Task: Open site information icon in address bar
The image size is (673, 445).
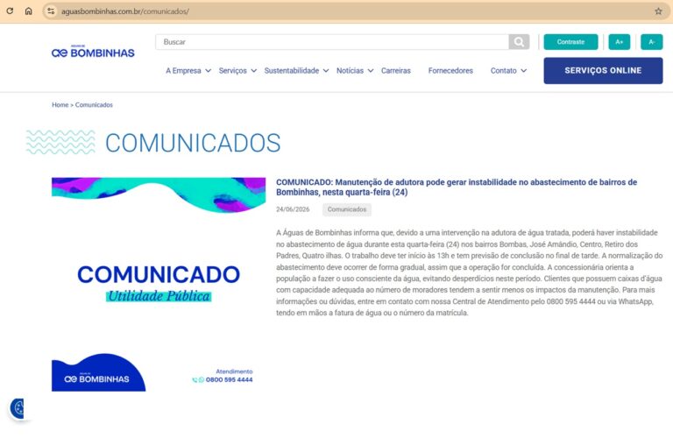Action: [51, 11]
